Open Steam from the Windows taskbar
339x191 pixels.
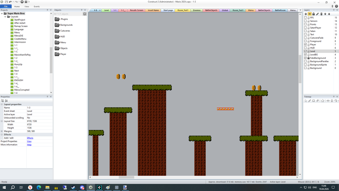pos(73,187)
